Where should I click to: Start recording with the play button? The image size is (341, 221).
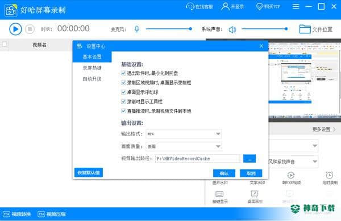click(x=15, y=29)
